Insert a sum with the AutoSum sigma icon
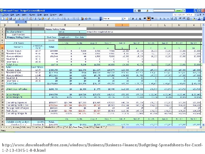The height and width of the screenshot is (154, 205). coord(68,19)
